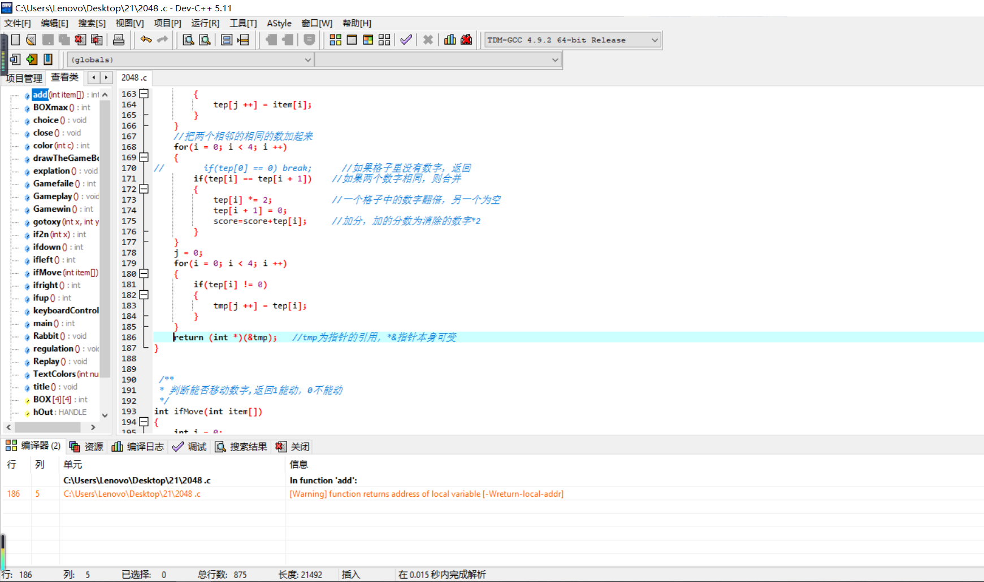The image size is (984, 582).
Task: Open the 资源 bottom tab
Action: click(86, 447)
